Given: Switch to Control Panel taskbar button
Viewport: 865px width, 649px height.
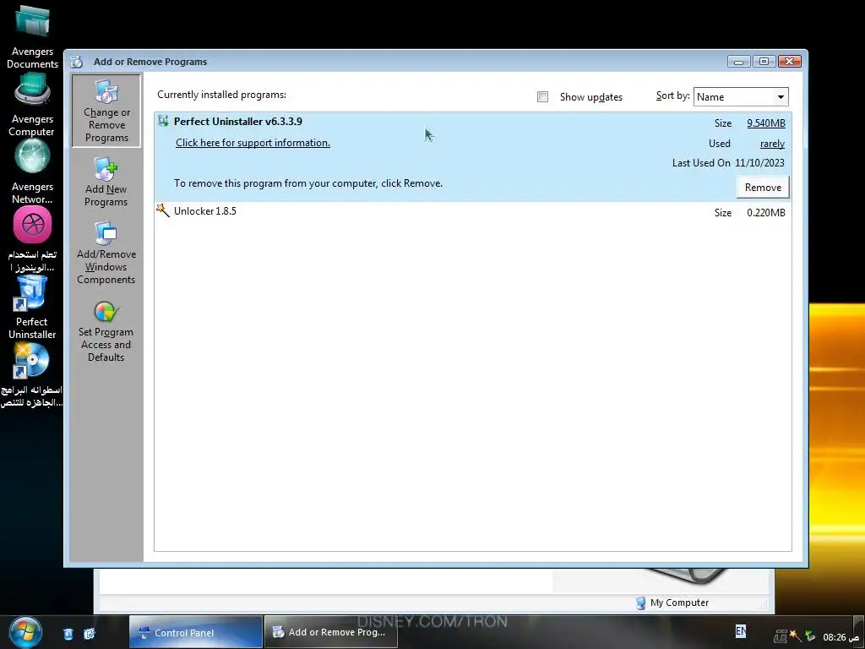Looking at the screenshot, I should point(196,632).
